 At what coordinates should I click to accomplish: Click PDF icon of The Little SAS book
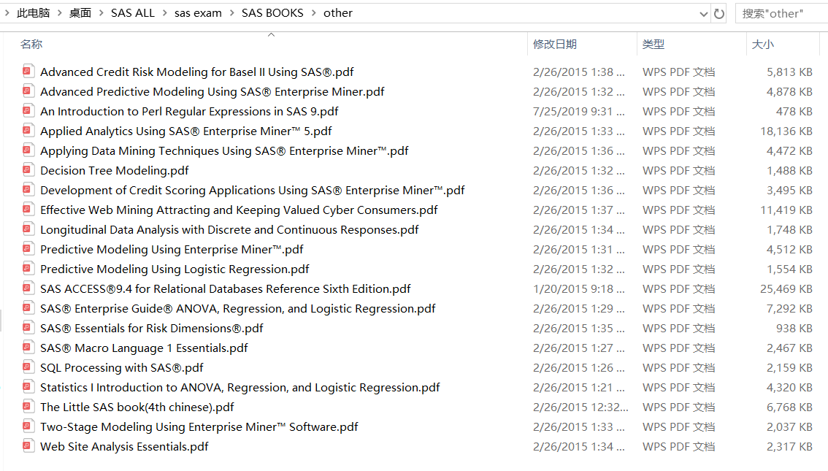pos(28,406)
